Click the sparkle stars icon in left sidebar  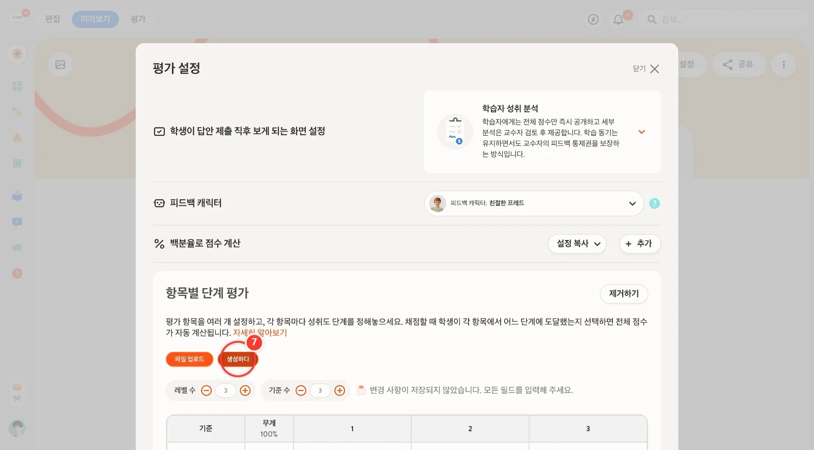pyautogui.click(x=17, y=112)
